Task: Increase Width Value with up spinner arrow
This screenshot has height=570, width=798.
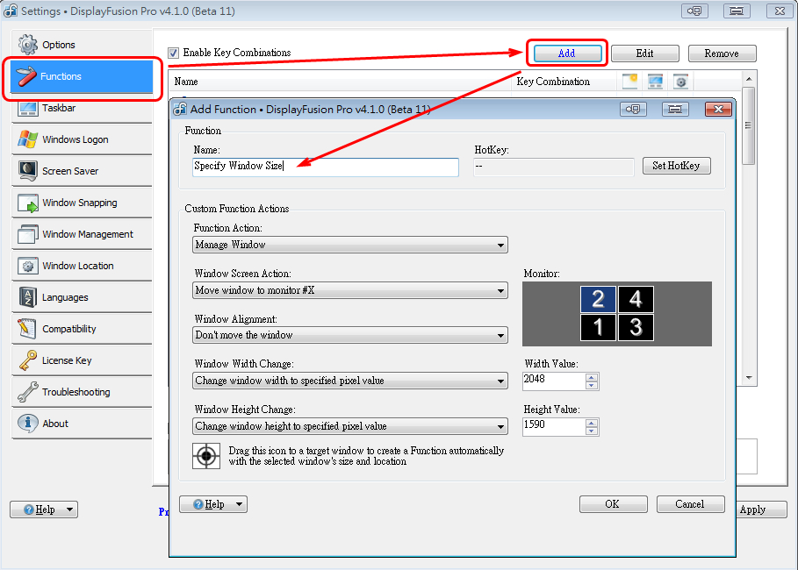Action: 592,377
